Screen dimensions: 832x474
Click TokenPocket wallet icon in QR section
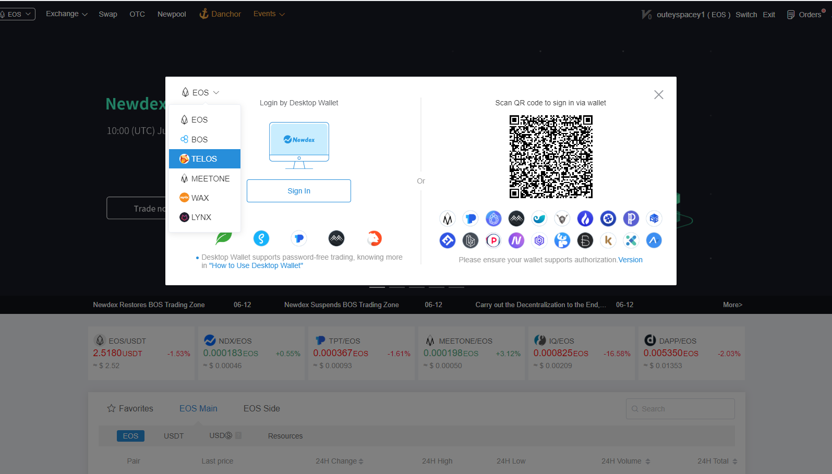(x=471, y=218)
